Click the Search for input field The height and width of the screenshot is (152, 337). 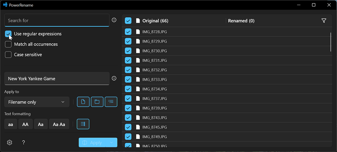click(x=57, y=20)
